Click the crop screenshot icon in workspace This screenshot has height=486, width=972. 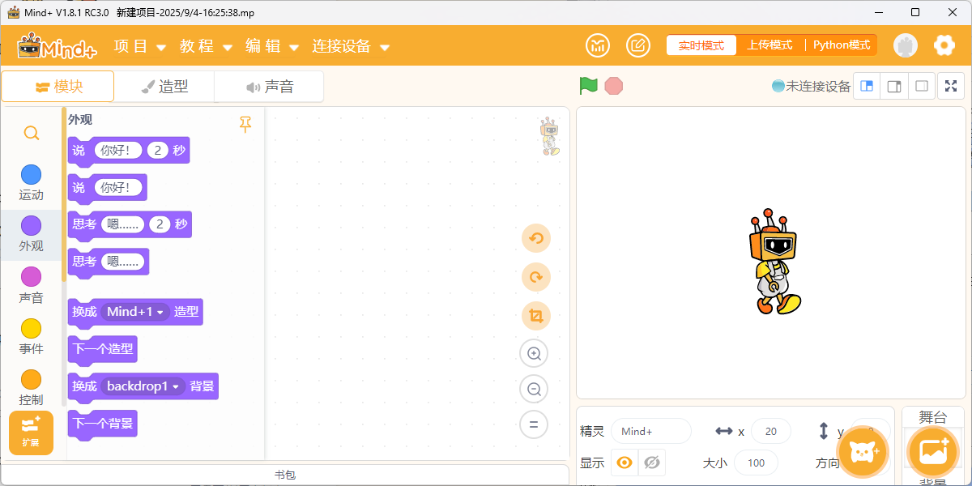[535, 315]
